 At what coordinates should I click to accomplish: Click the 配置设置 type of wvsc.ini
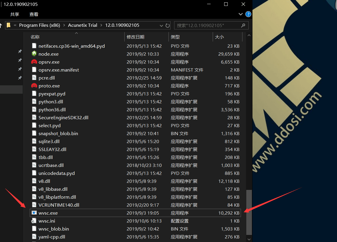[180, 221]
